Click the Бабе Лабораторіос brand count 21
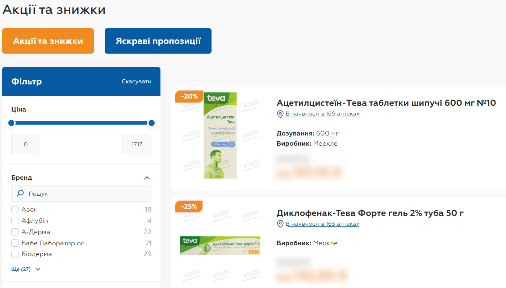506x288 pixels. click(x=148, y=243)
